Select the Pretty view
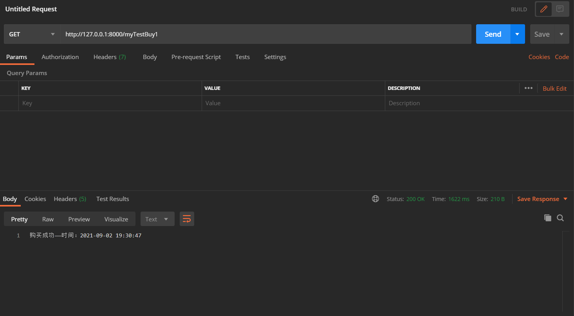 coord(19,219)
